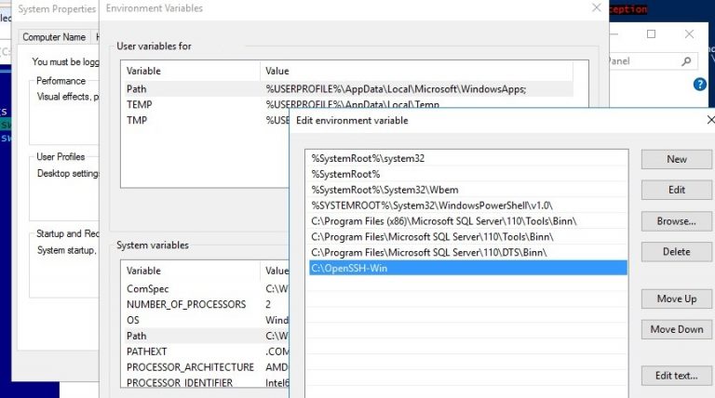Move the selected entry up
This screenshot has height=398, width=715.
point(677,298)
